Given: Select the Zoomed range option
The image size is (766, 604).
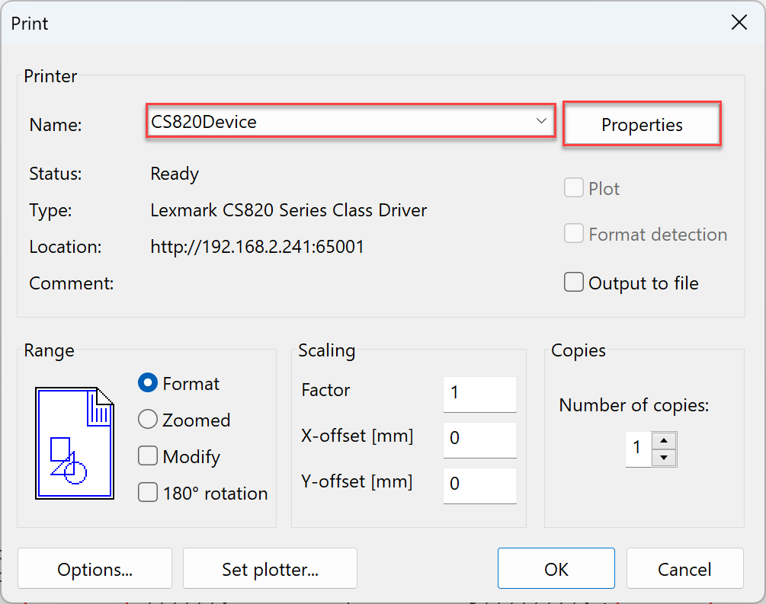Looking at the screenshot, I should [148, 420].
